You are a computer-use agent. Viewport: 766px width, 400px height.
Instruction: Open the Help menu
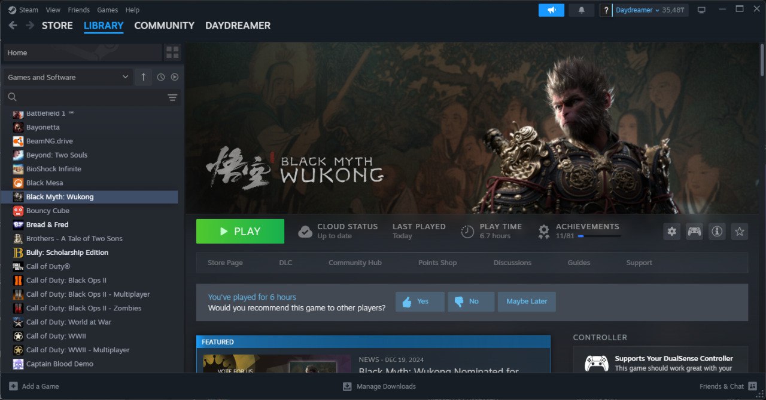[x=132, y=10]
